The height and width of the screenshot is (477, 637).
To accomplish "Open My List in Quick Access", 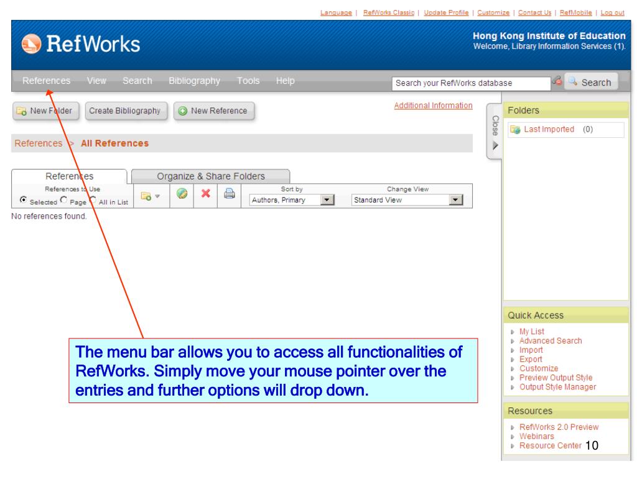I will (x=531, y=332).
